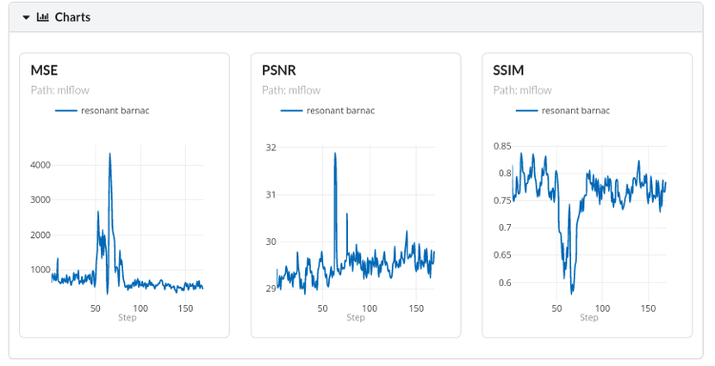This screenshot has height=366, width=715.
Task: Toggle the MSE legend line swatch
Action: [x=66, y=111]
